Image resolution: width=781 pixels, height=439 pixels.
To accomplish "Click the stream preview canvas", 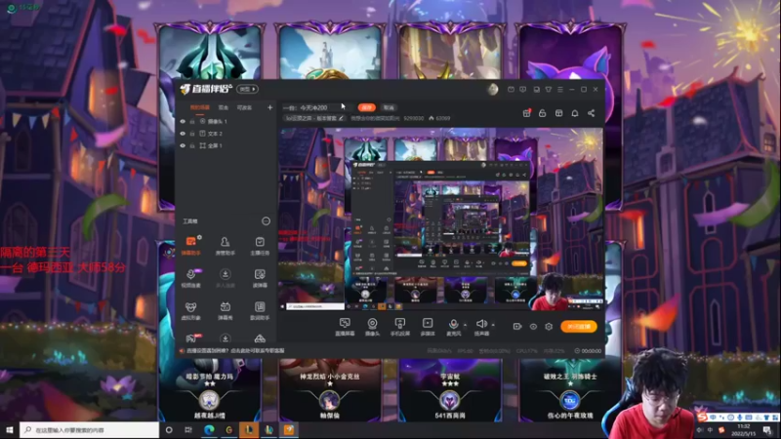I will [441, 219].
